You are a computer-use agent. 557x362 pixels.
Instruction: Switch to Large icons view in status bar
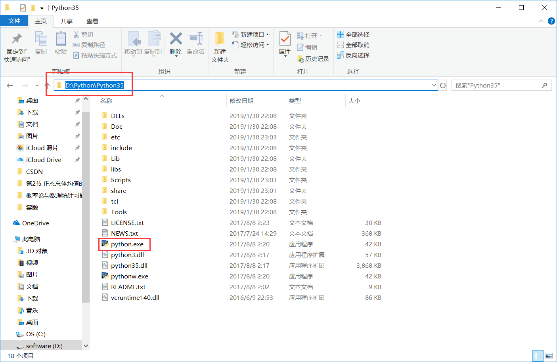click(549, 356)
